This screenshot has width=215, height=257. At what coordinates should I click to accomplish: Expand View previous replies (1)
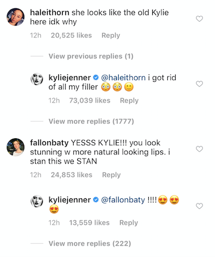[x=91, y=56]
